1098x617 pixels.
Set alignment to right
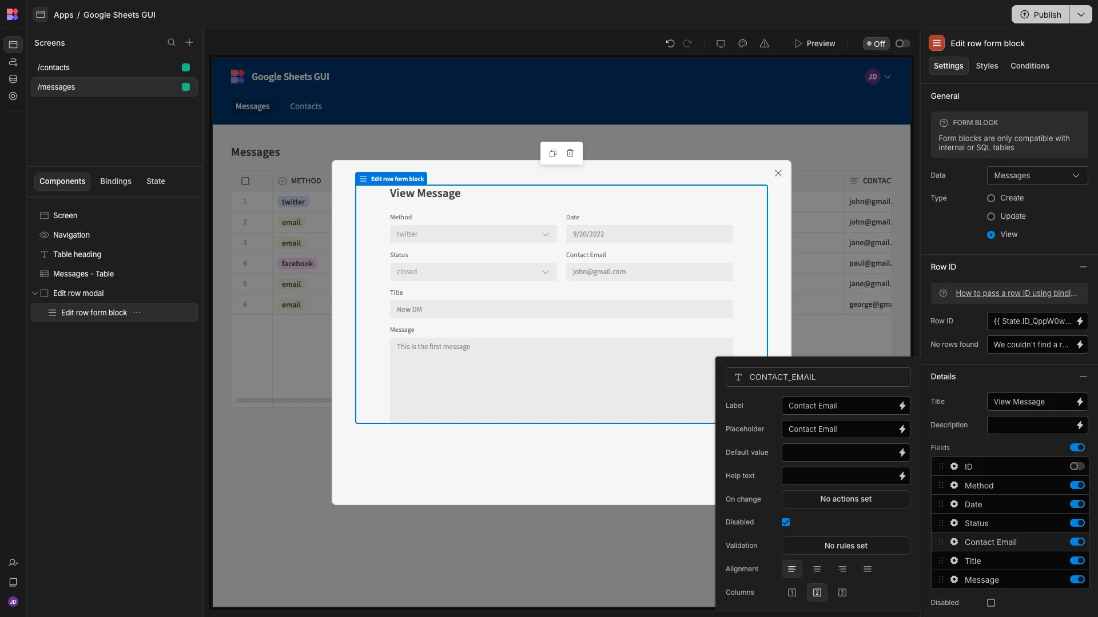click(842, 569)
